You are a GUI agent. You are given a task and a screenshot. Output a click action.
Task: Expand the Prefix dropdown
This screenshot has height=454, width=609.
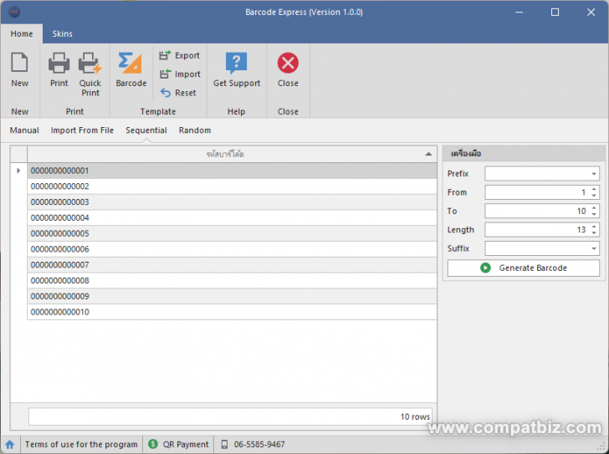(593, 174)
